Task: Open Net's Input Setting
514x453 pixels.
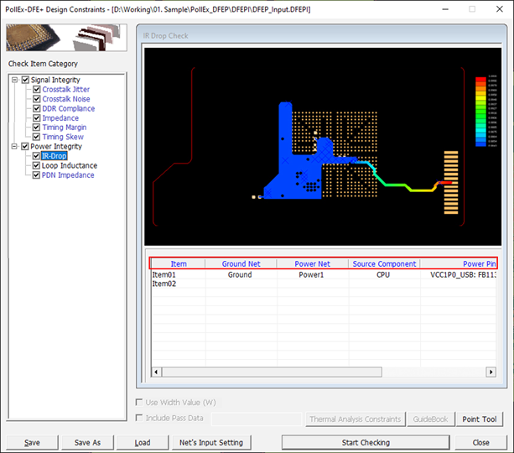Action: tap(210, 442)
